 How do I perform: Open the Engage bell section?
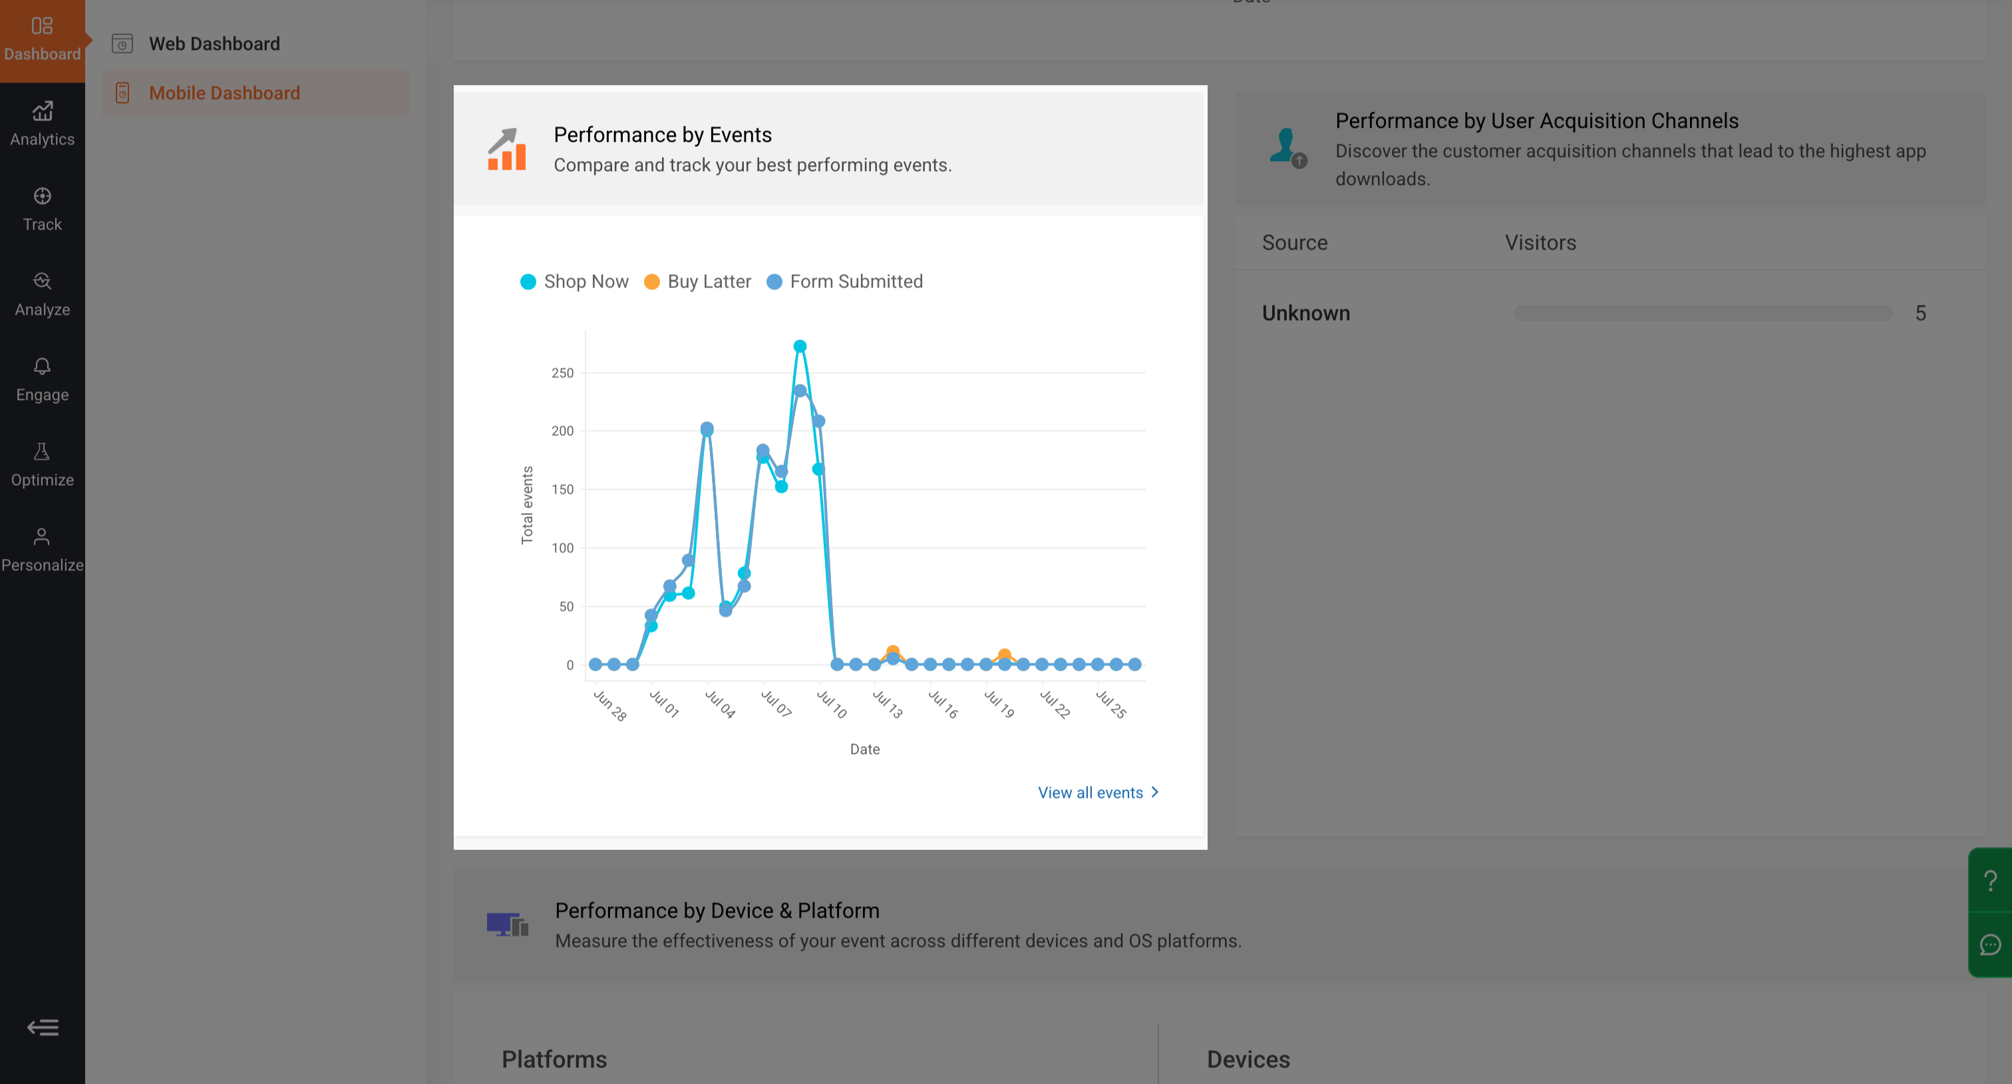pos(42,379)
